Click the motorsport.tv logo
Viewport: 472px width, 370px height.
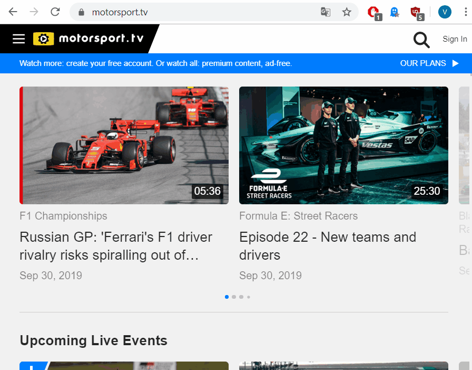(x=88, y=39)
